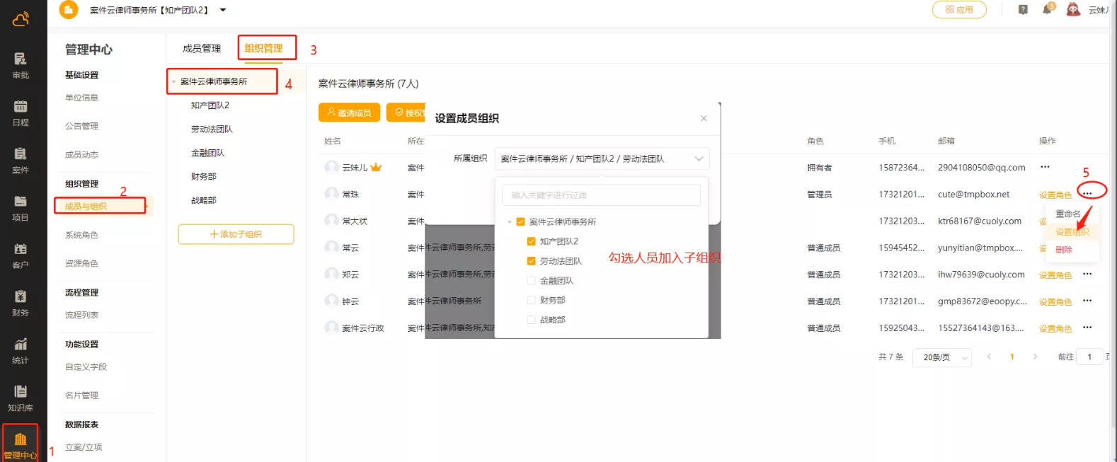The width and height of the screenshot is (1117, 462).
Task: Open the 知识库 knowledge base icon
Action: [21, 398]
